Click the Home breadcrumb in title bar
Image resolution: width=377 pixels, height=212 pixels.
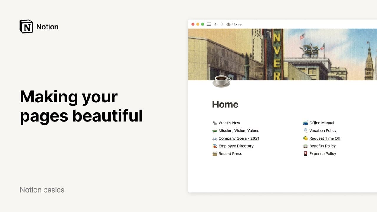(x=237, y=24)
